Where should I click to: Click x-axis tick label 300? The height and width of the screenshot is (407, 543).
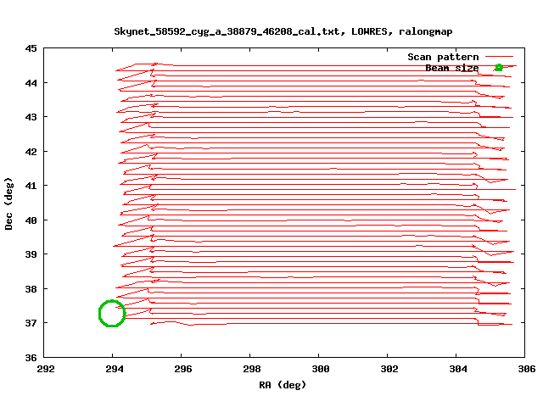pos(321,369)
